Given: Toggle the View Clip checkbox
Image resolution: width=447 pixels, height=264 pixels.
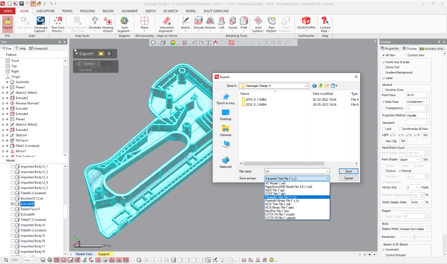Looking at the screenshot, I should 383,141.
